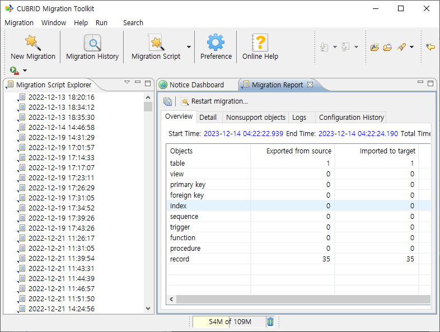Open Migration Script Explorer view menu triangle
This screenshot has width=440, height=332.
coord(127,83)
